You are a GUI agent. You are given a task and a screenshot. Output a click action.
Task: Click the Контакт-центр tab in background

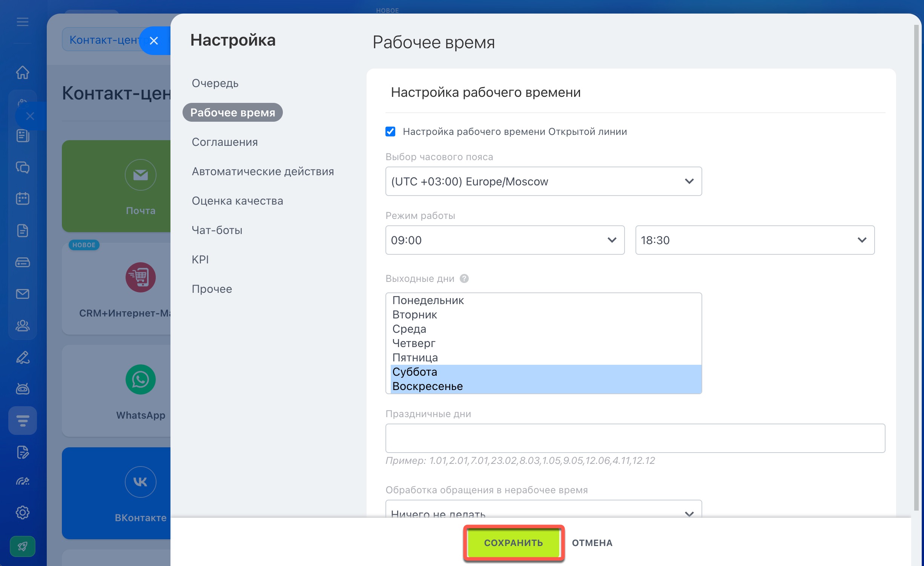pyautogui.click(x=104, y=40)
